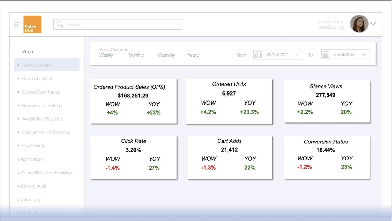Click the Ordered Units card title
Viewport: 392px width, 221px height.
[229, 84]
